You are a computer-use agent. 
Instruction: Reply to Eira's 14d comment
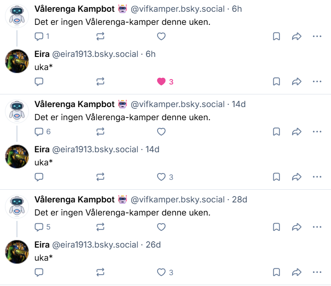pyautogui.click(x=39, y=177)
